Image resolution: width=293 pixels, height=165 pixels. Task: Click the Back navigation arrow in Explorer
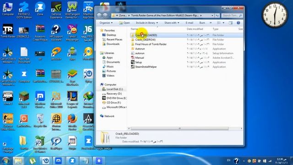[99, 15]
